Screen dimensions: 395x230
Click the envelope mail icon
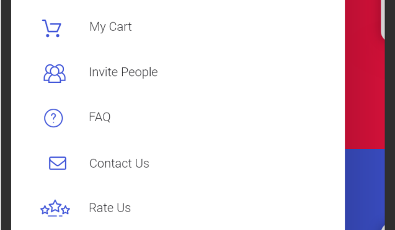58,163
